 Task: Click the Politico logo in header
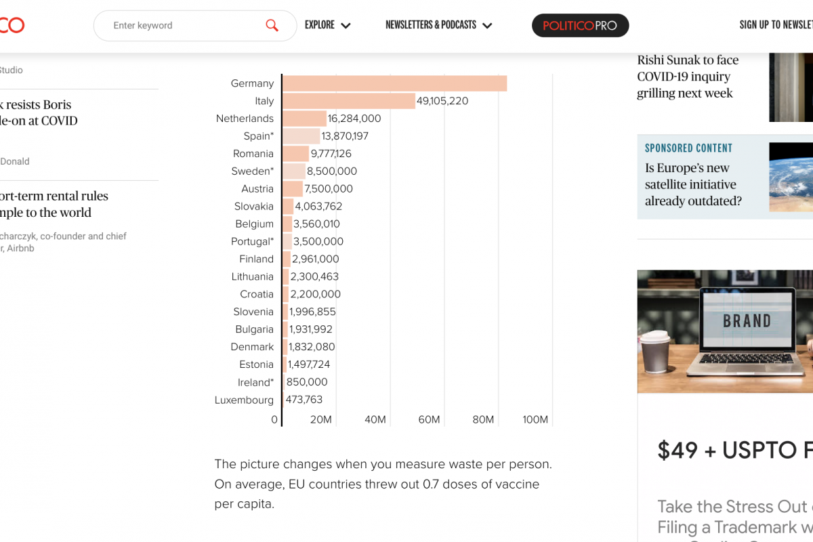click(x=12, y=26)
